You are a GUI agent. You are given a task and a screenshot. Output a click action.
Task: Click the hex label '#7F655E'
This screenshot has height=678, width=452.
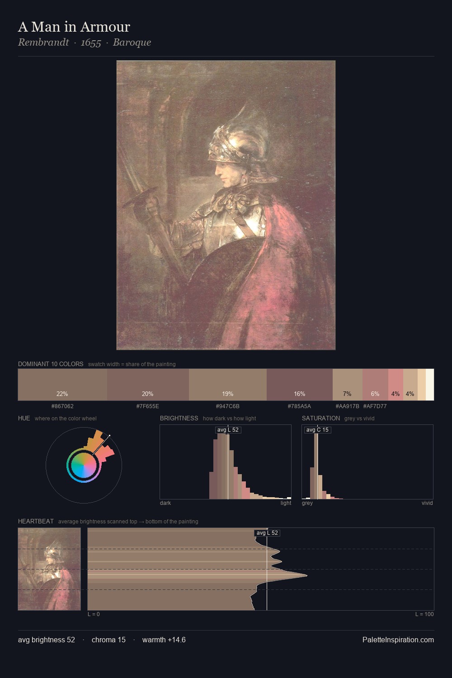[x=148, y=406]
